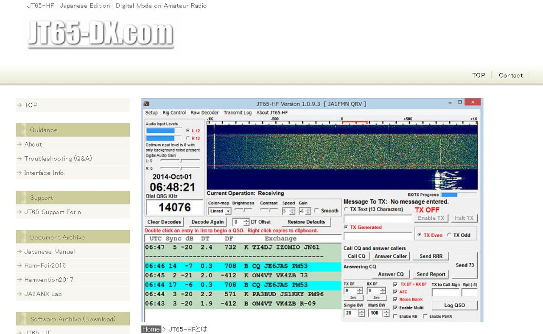Screen dimensions: 543x334
Task: Open JT65 Support Form link
Action: [x=73, y=212]
